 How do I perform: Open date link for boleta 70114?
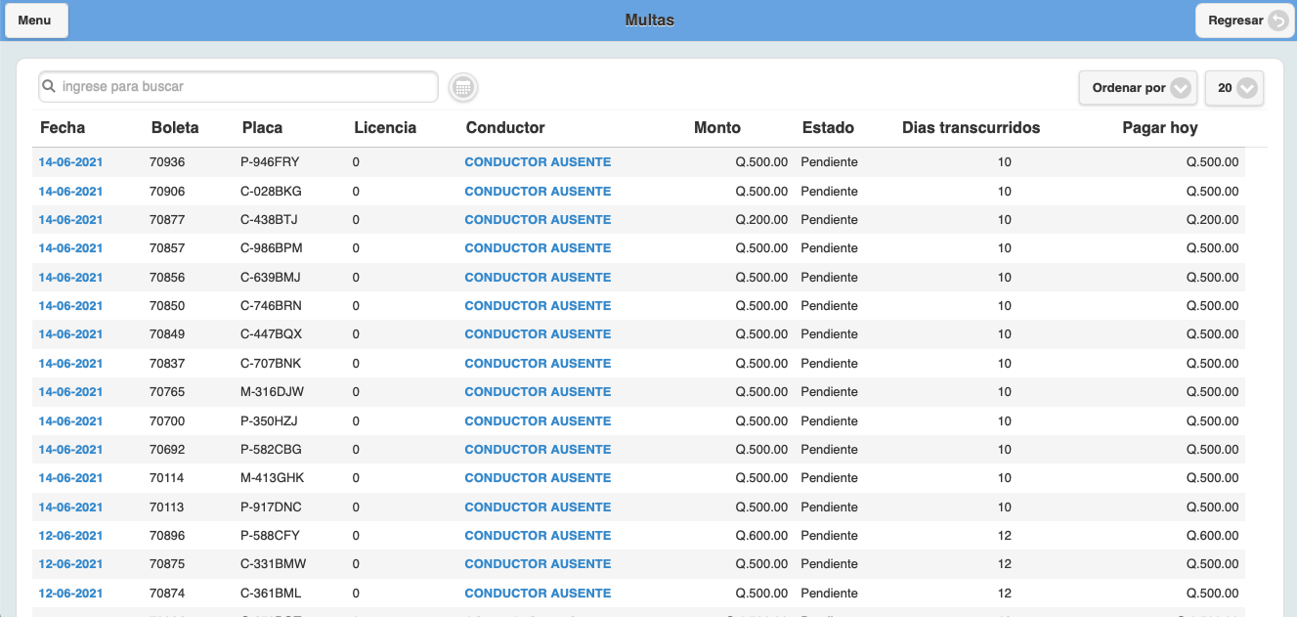(70, 478)
